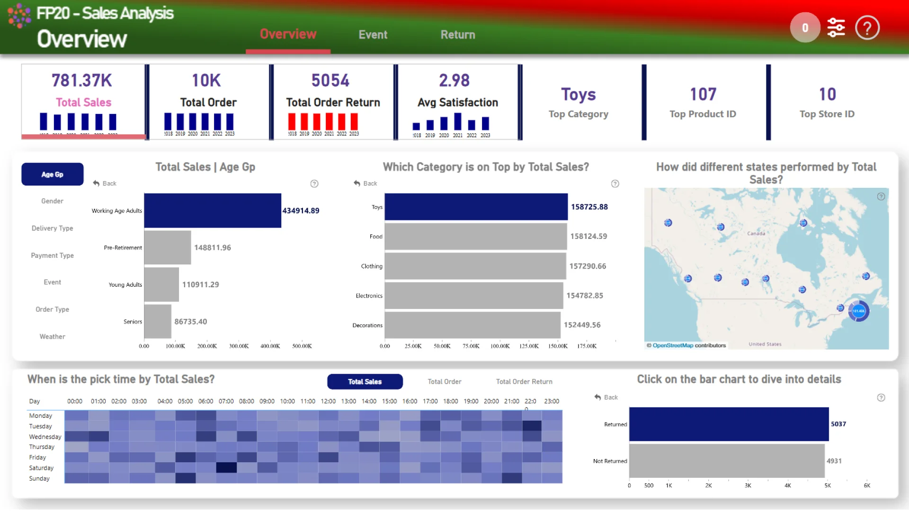Click the 12:00 column header in heatmap
The width and height of the screenshot is (909, 511).
(328, 401)
